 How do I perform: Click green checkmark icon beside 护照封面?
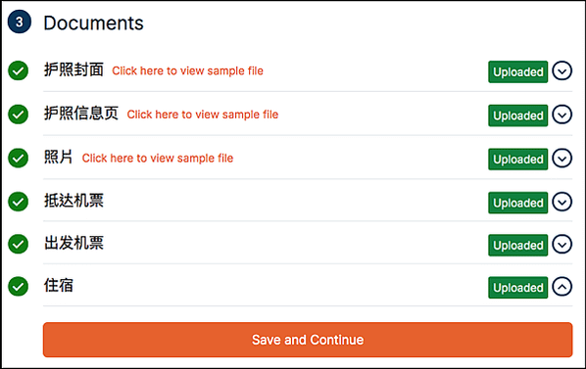point(18,70)
